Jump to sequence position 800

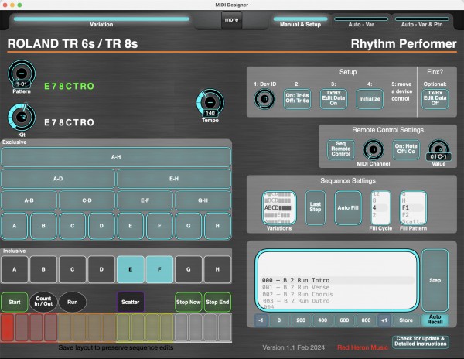366,320
